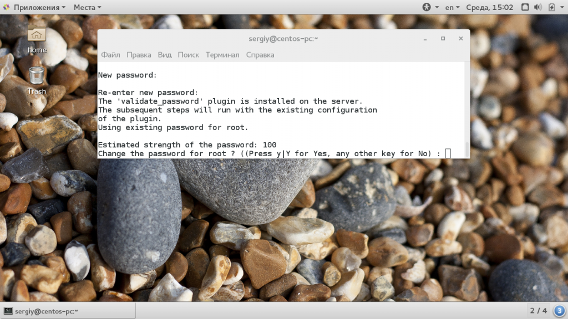Screen dimensions: 568x319
Task: Open the Trash desktop icon
Action: pos(37,78)
